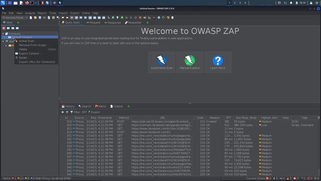Click the lock screen tray icon

[311, 3]
